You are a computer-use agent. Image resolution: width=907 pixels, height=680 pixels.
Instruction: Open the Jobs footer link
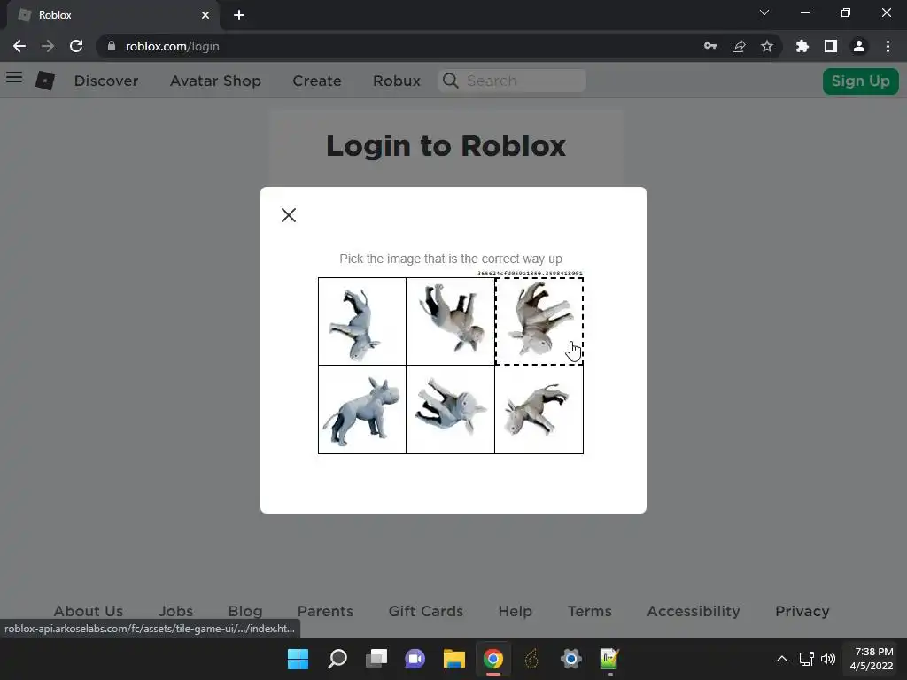(176, 611)
